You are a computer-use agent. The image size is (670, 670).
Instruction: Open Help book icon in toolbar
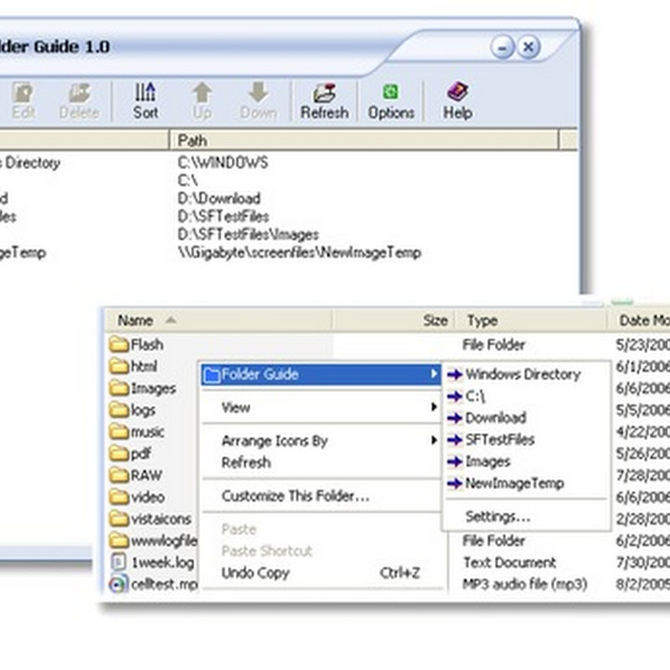click(457, 100)
